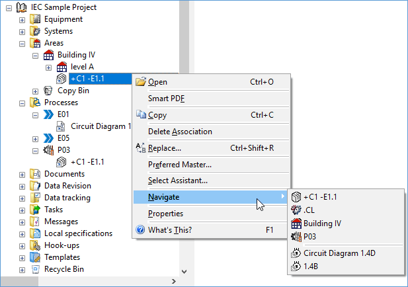This screenshot has height=287, width=408.
Task: Choose Open from the context menu
Action: [157, 82]
